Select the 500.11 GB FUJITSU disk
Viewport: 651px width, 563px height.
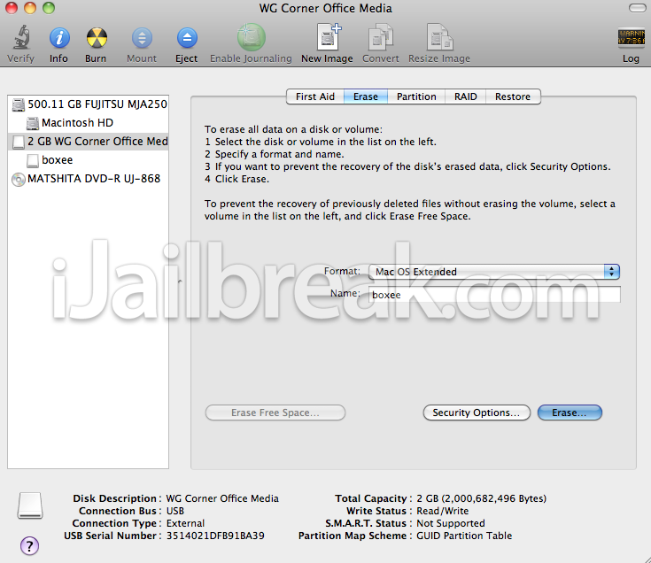(88, 104)
